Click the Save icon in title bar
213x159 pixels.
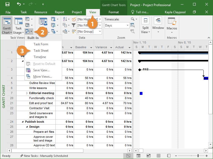(7, 5)
